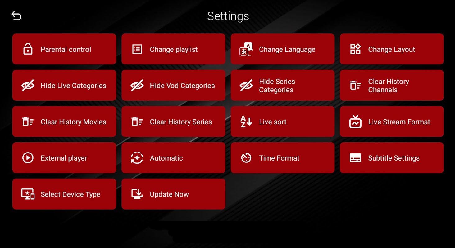The width and height of the screenshot is (455, 248).
Task: Tap the back arrow icon
Action: (16, 15)
